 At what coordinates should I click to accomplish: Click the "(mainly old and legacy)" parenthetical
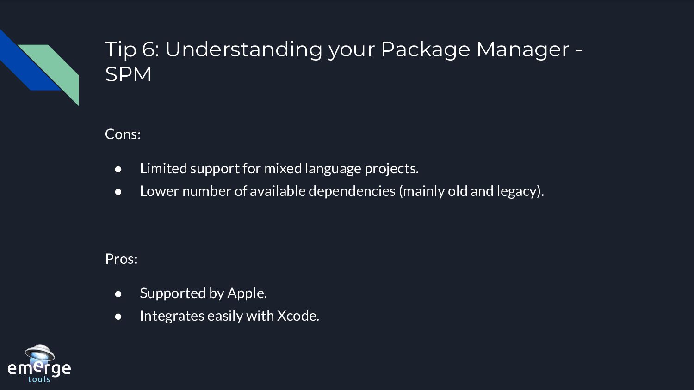pos(471,191)
